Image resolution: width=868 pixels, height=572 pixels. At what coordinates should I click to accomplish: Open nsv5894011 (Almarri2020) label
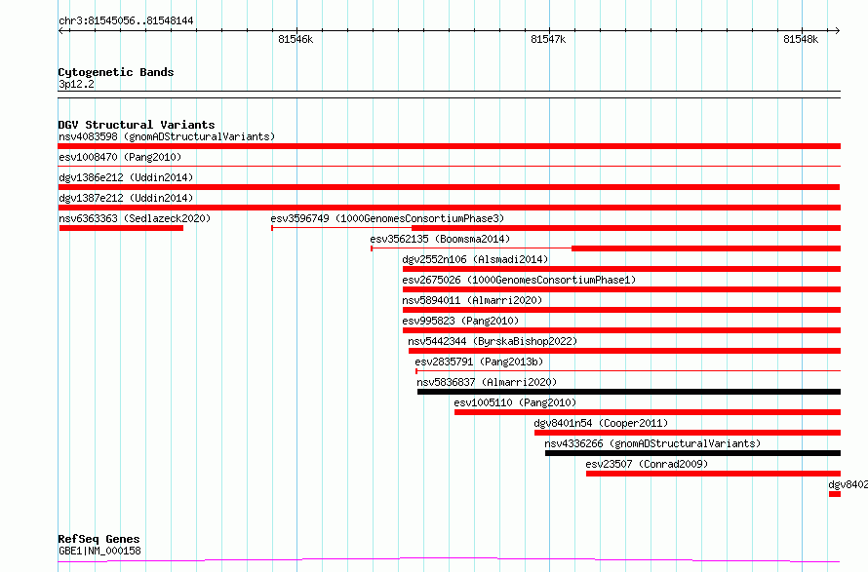tap(472, 300)
